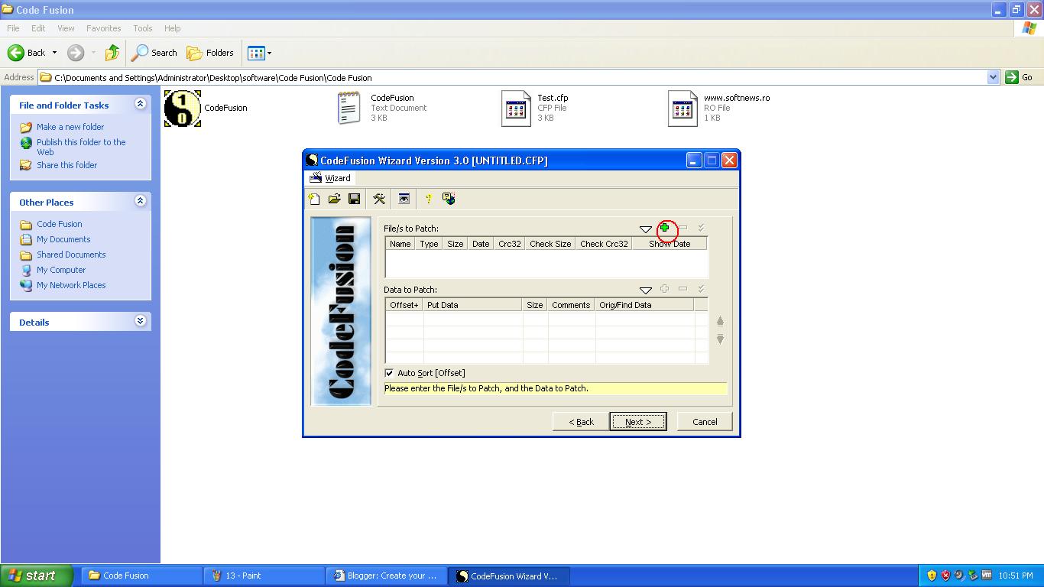Click the Share this folder link

[67, 165]
